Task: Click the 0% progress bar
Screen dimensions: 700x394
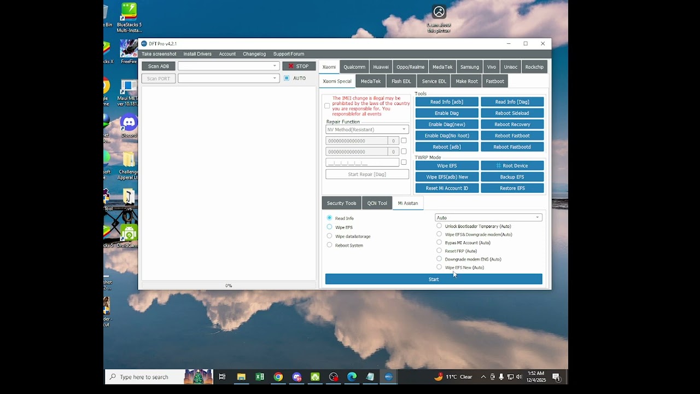Action: coord(229,286)
